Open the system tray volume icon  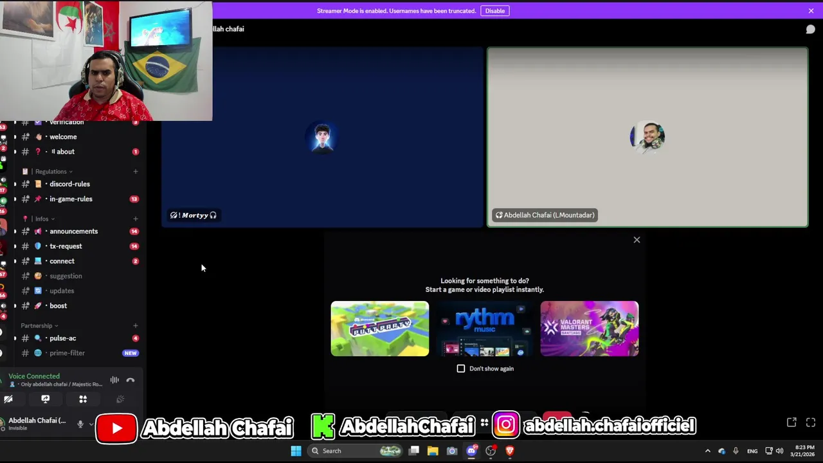pyautogui.click(x=780, y=451)
